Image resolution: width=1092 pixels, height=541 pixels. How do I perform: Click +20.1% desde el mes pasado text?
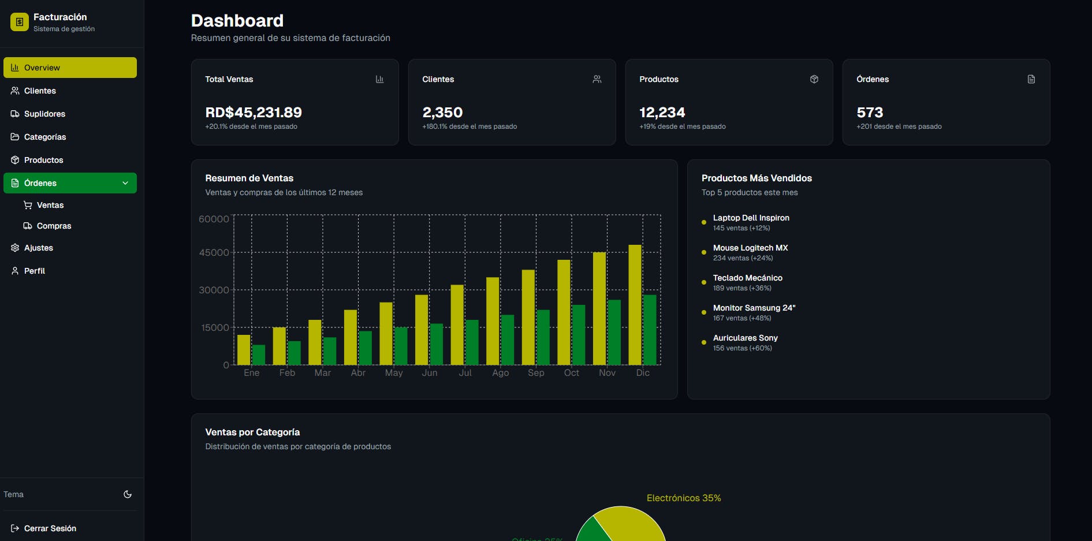[x=251, y=126]
